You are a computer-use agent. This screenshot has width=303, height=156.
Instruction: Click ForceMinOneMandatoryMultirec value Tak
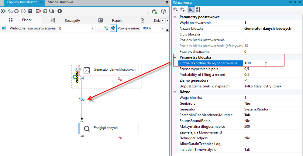(x=273, y=115)
